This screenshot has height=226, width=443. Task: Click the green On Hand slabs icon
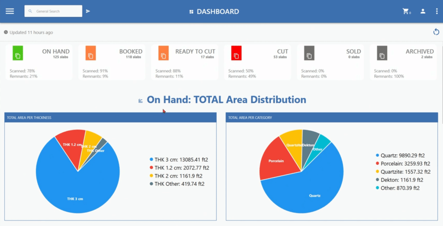18,54
